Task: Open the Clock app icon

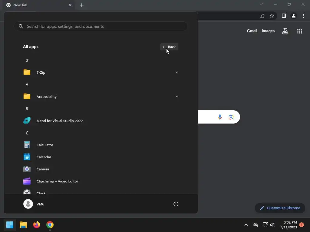Action: (27, 192)
